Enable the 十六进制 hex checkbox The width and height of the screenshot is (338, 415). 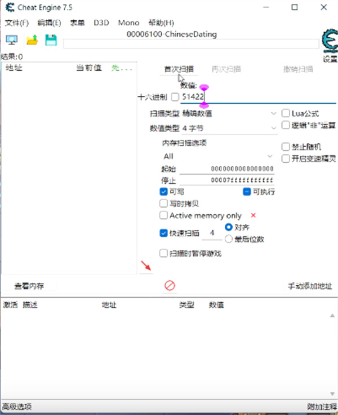coord(175,97)
